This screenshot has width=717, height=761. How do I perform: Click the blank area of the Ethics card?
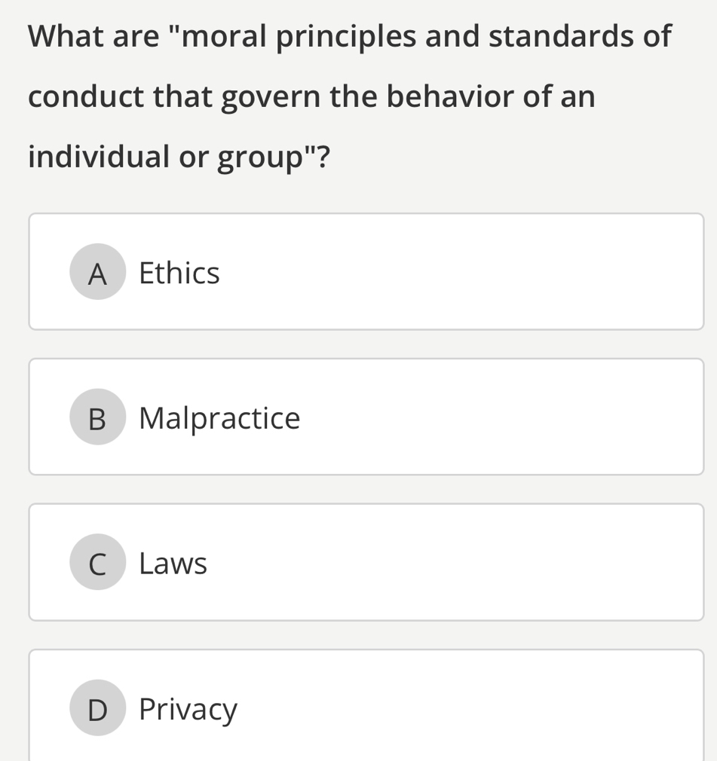click(x=461, y=272)
